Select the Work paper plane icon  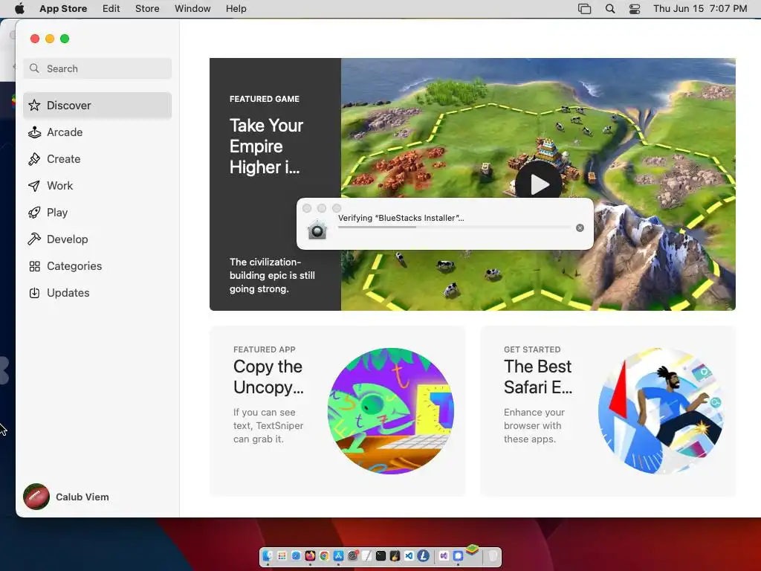(x=34, y=185)
